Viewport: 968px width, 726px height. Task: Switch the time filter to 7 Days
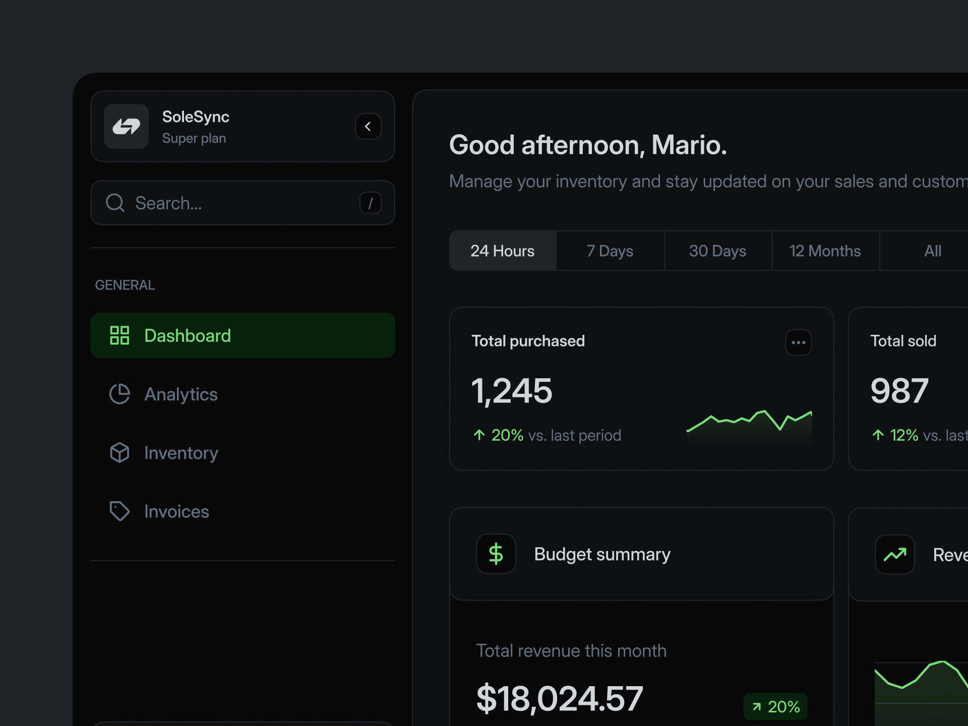(610, 251)
